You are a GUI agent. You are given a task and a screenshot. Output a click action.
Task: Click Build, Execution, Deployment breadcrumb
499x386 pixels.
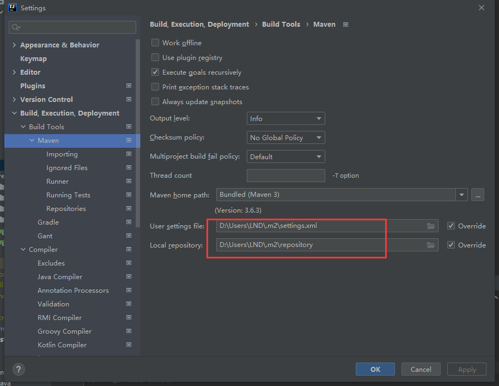(x=199, y=25)
